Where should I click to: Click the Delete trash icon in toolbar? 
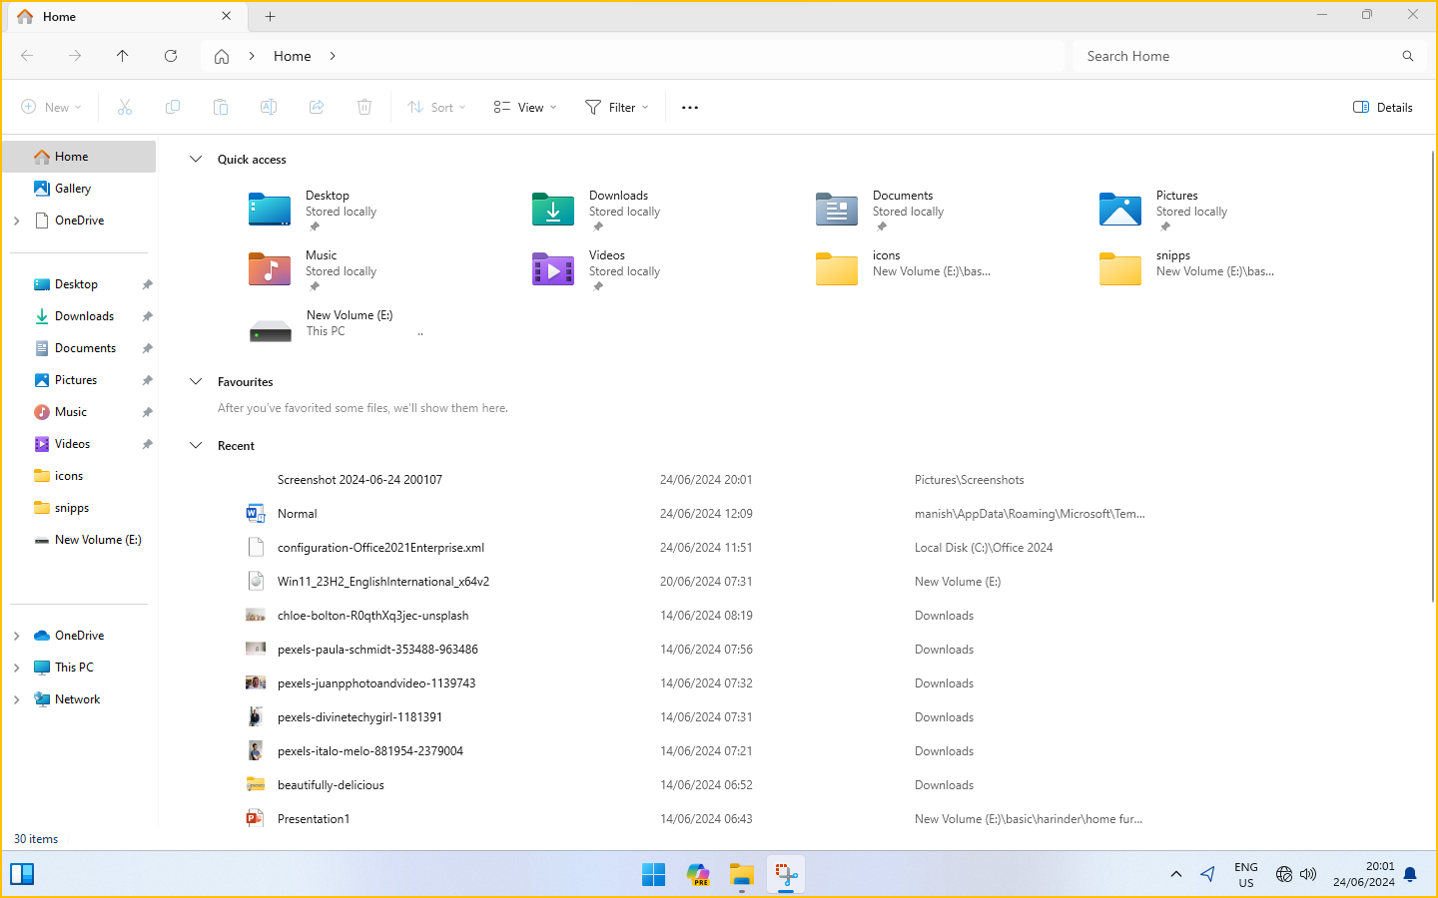pos(364,107)
